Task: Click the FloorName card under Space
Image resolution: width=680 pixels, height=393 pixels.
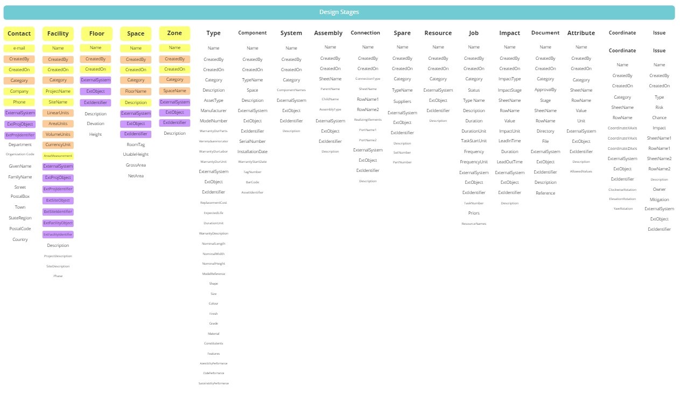Action: pyautogui.click(x=136, y=91)
